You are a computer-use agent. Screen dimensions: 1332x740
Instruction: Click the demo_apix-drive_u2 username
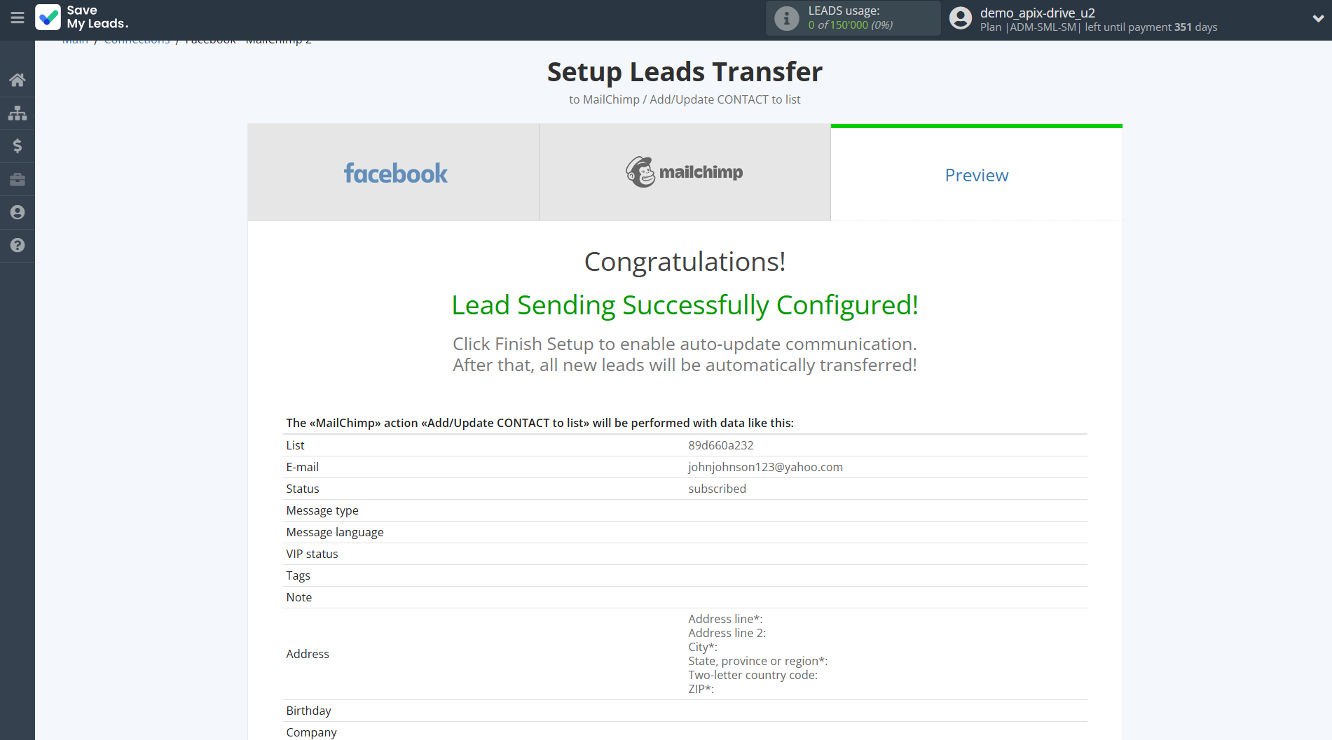pyautogui.click(x=1037, y=13)
